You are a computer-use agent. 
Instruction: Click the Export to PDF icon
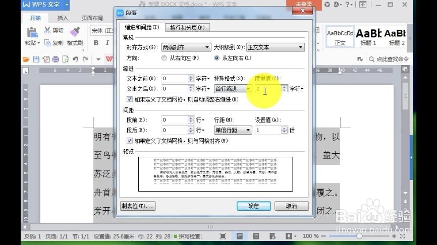[x=46, y=59]
